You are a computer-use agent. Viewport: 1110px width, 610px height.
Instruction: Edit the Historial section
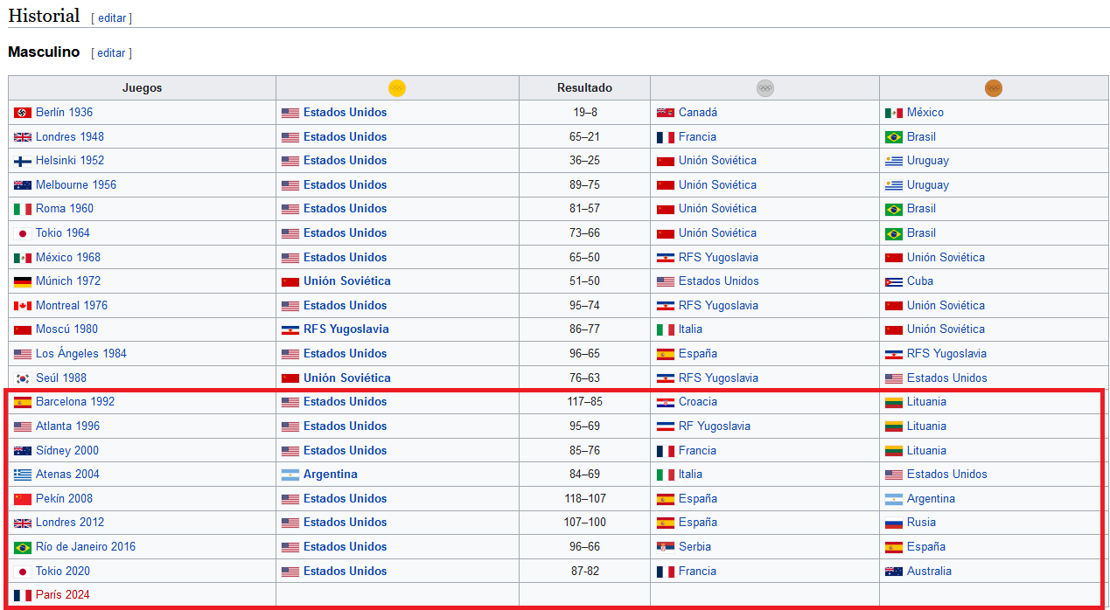tap(112, 17)
